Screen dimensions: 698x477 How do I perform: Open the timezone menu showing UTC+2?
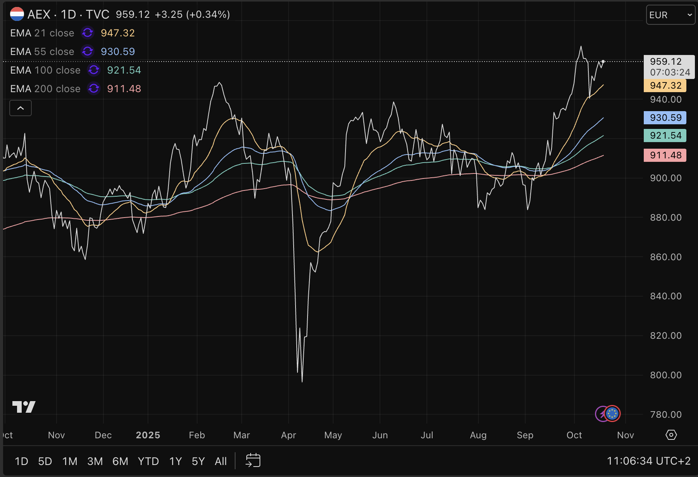(648, 461)
